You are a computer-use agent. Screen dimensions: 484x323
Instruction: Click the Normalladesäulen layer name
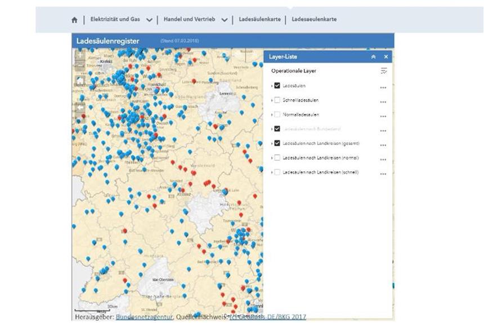click(x=301, y=114)
